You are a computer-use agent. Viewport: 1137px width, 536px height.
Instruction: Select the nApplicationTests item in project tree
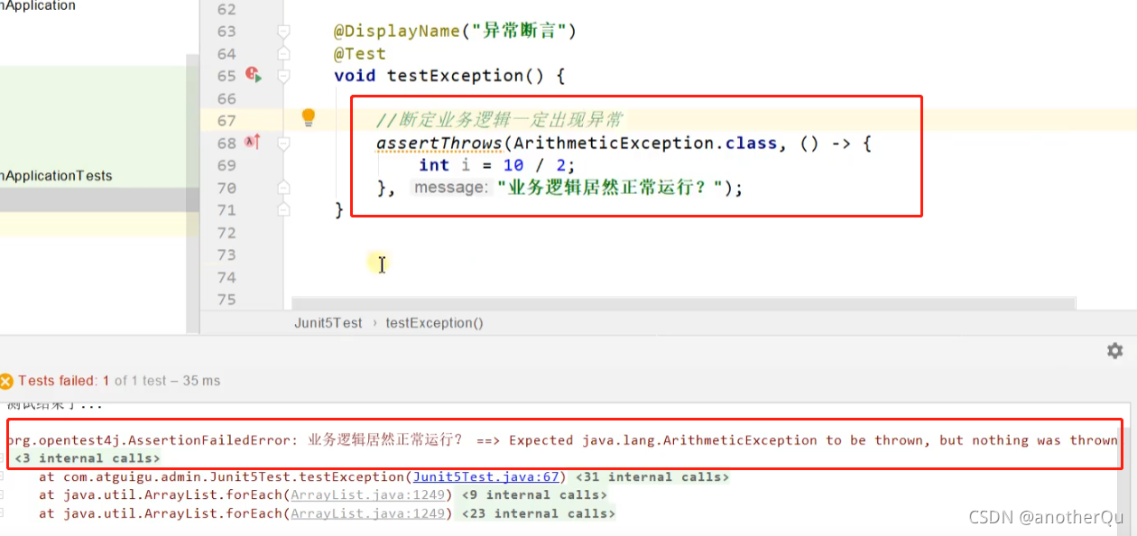coord(56,176)
